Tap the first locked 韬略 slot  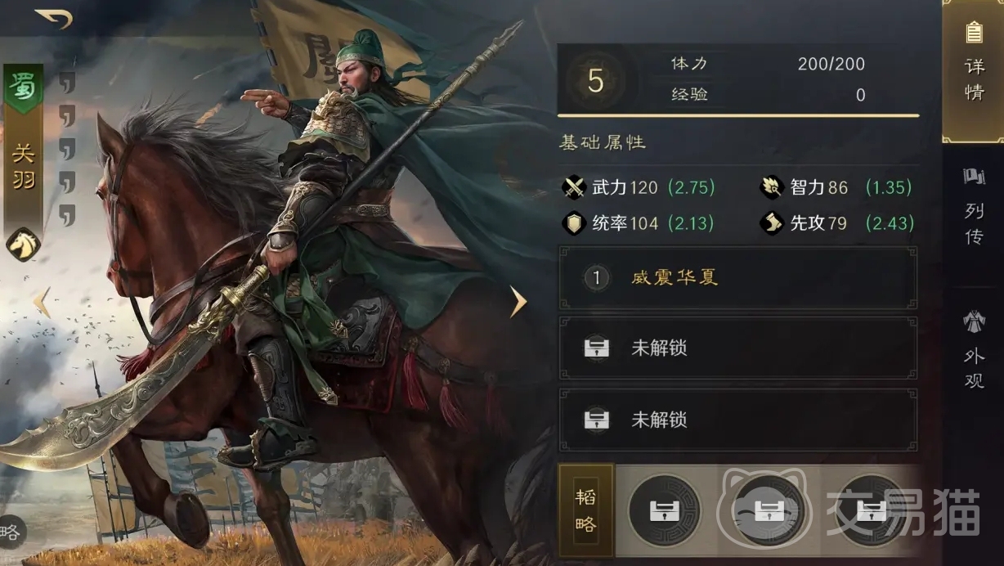tap(664, 511)
